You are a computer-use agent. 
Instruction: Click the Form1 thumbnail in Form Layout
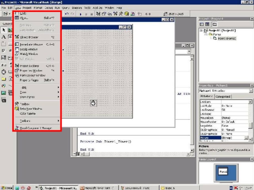[223, 171]
